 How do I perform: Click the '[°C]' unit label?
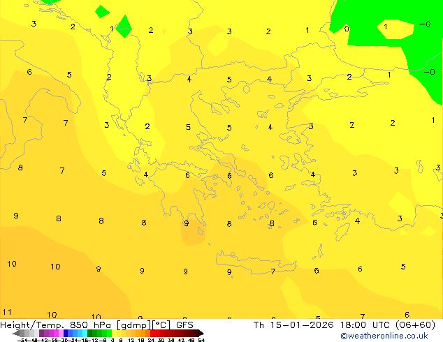(x=161, y=325)
